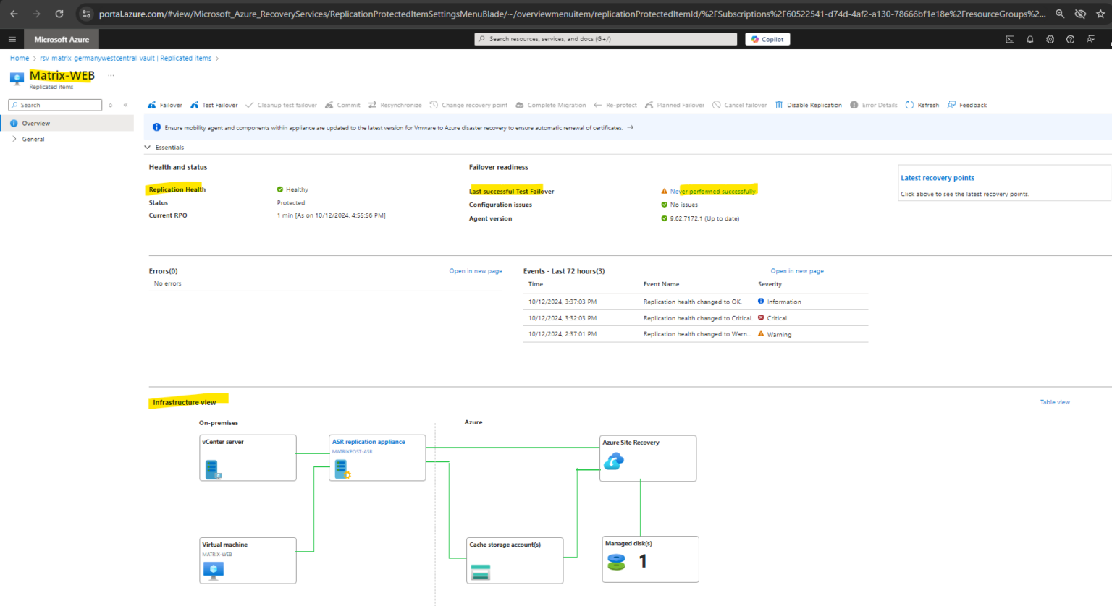
Task: Click the Managed disk icon in Infrastructure view
Action: [x=616, y=561]
